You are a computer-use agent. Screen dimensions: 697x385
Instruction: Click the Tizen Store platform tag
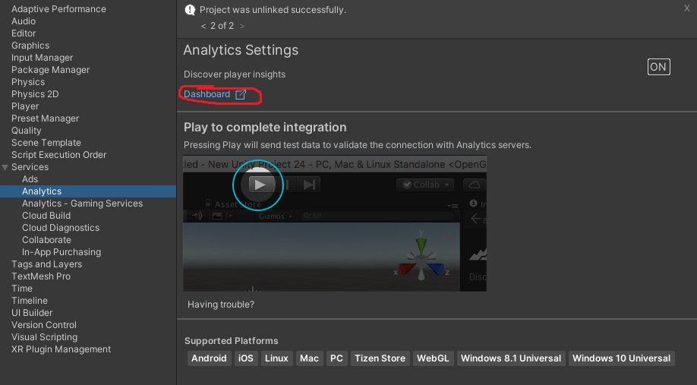[380, 358]
